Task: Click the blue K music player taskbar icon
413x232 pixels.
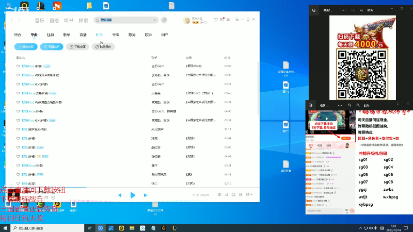Action: click(100, 228)
